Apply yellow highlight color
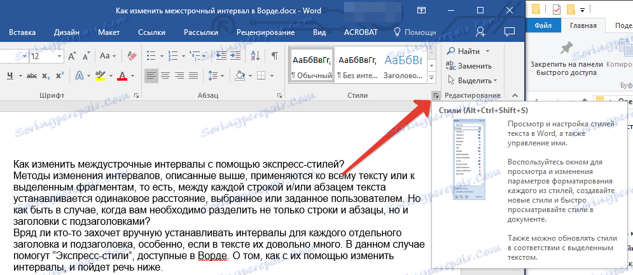Image resolution: width=633 pixels, height=275 pixels. [101, 75]
